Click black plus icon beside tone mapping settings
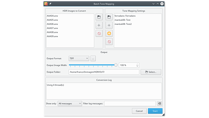This screenshot has width=209, height=118. (x=109, y=25)
